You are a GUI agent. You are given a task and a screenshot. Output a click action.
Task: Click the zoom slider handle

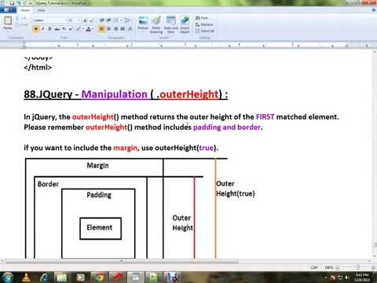coord(357,267)
